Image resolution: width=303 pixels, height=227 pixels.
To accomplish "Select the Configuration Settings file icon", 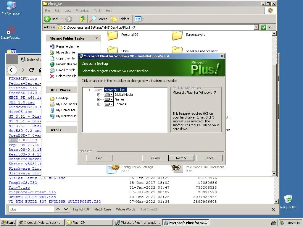I will (x=113, y=169).
